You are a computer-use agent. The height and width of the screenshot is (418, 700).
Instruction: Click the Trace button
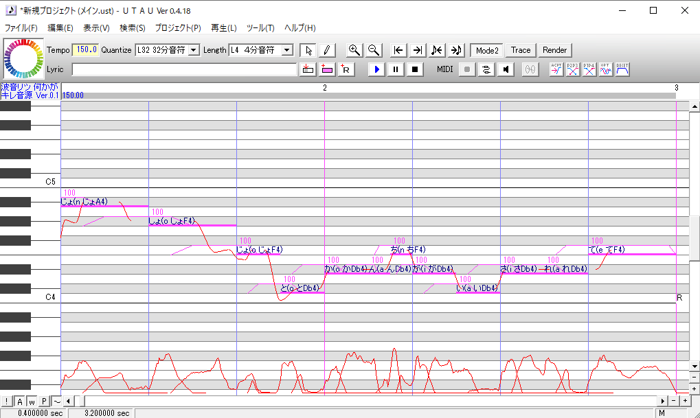coord(521,50)
